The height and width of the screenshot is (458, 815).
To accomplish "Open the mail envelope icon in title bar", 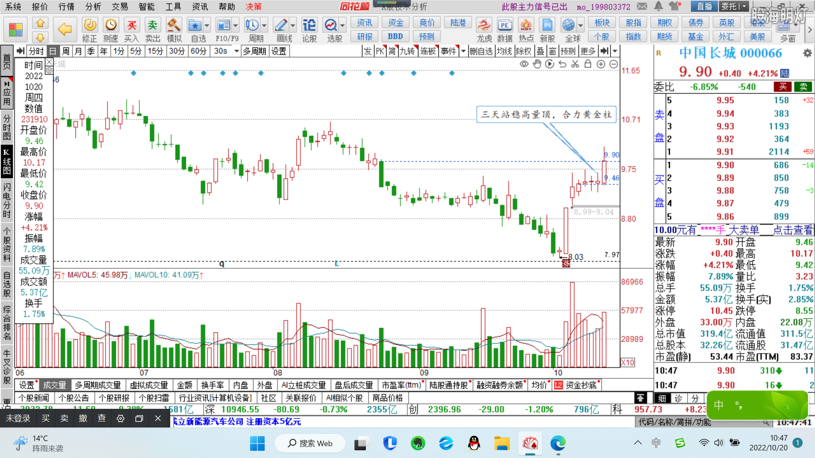I will (x=642, y=6).
